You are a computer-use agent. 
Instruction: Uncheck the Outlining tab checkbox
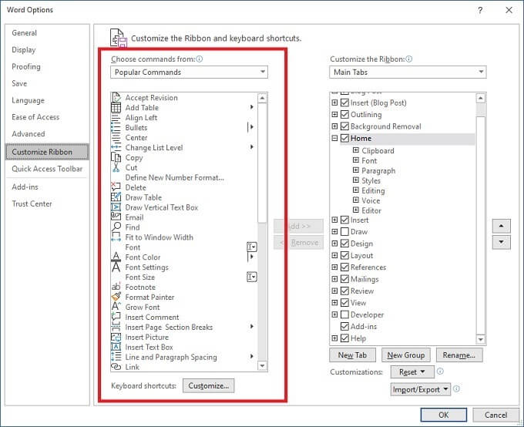344,114
